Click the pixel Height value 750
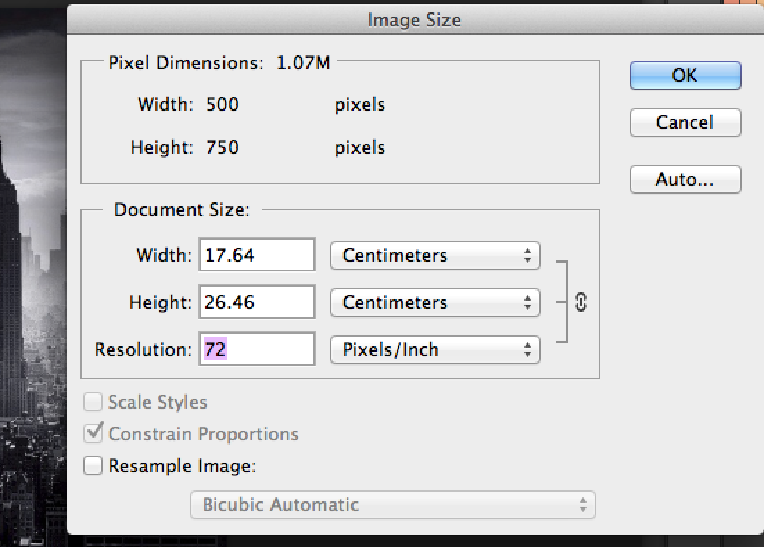 (x=222, y=147)
